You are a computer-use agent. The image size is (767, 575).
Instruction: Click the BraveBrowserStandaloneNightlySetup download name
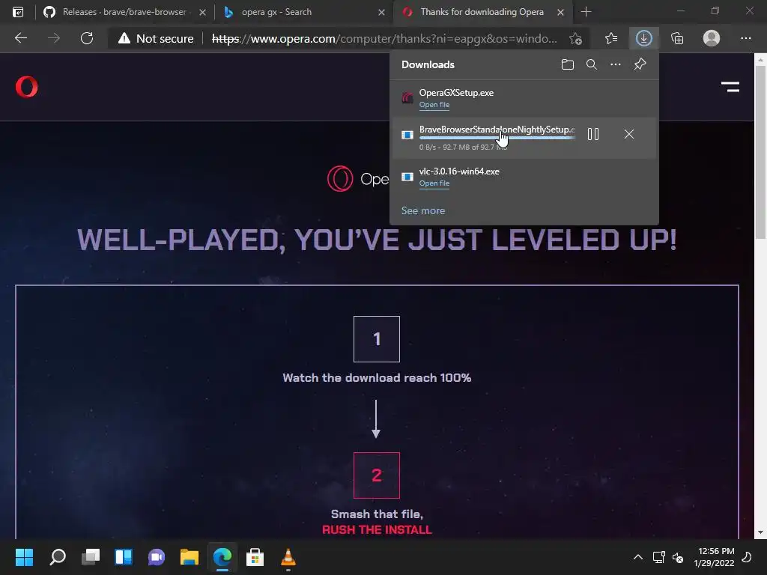[497, 130]
